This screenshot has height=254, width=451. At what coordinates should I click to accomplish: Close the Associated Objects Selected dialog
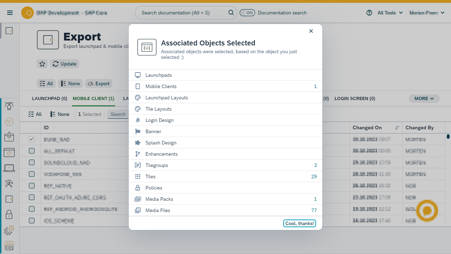pos(311,31)
